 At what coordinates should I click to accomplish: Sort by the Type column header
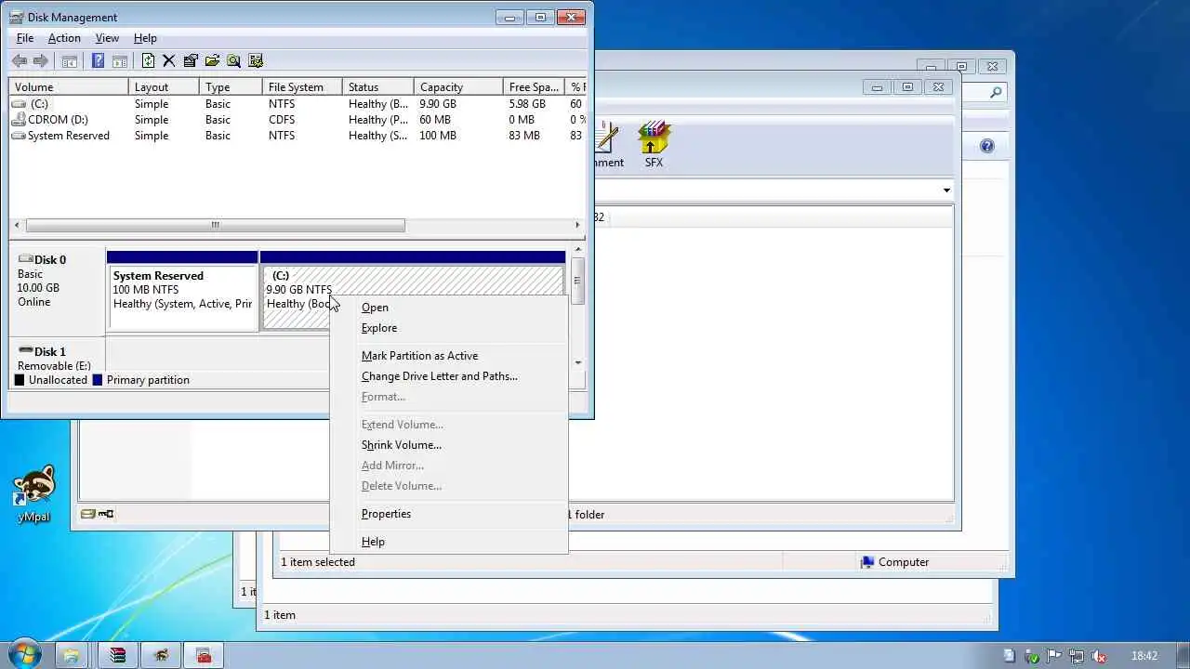click(x=231, y=87)
